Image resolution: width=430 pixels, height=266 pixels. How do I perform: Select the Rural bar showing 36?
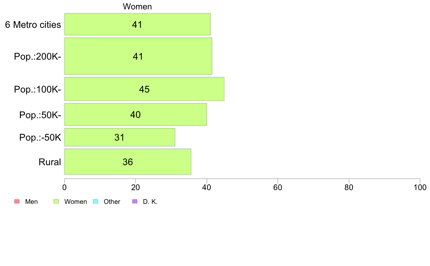tap(128, 162)
